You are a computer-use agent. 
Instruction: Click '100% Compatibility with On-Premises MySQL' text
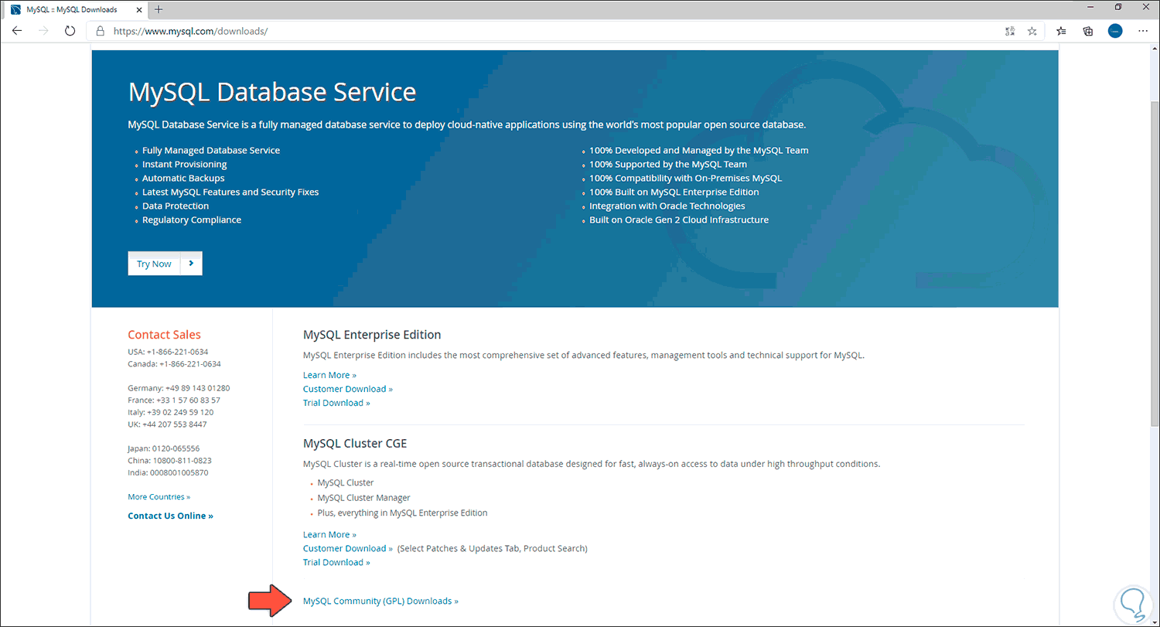tap(686, 178)
